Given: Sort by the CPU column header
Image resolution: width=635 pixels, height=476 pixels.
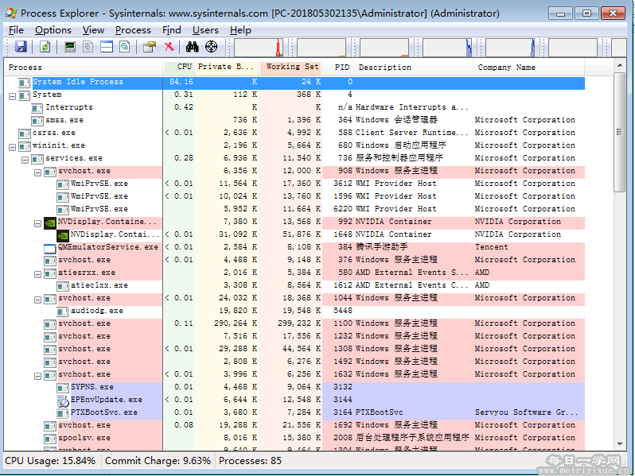Looking at the screenshot, I should coord(179,67).
